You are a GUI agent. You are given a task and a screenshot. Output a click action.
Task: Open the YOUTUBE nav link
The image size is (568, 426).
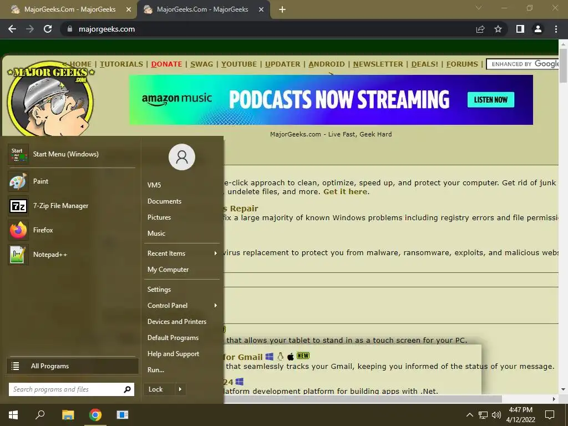click(x=239, y=64)
